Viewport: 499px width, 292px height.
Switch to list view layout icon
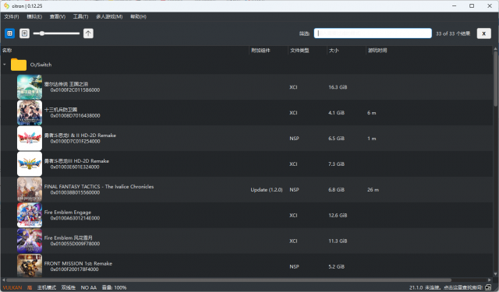24,33
